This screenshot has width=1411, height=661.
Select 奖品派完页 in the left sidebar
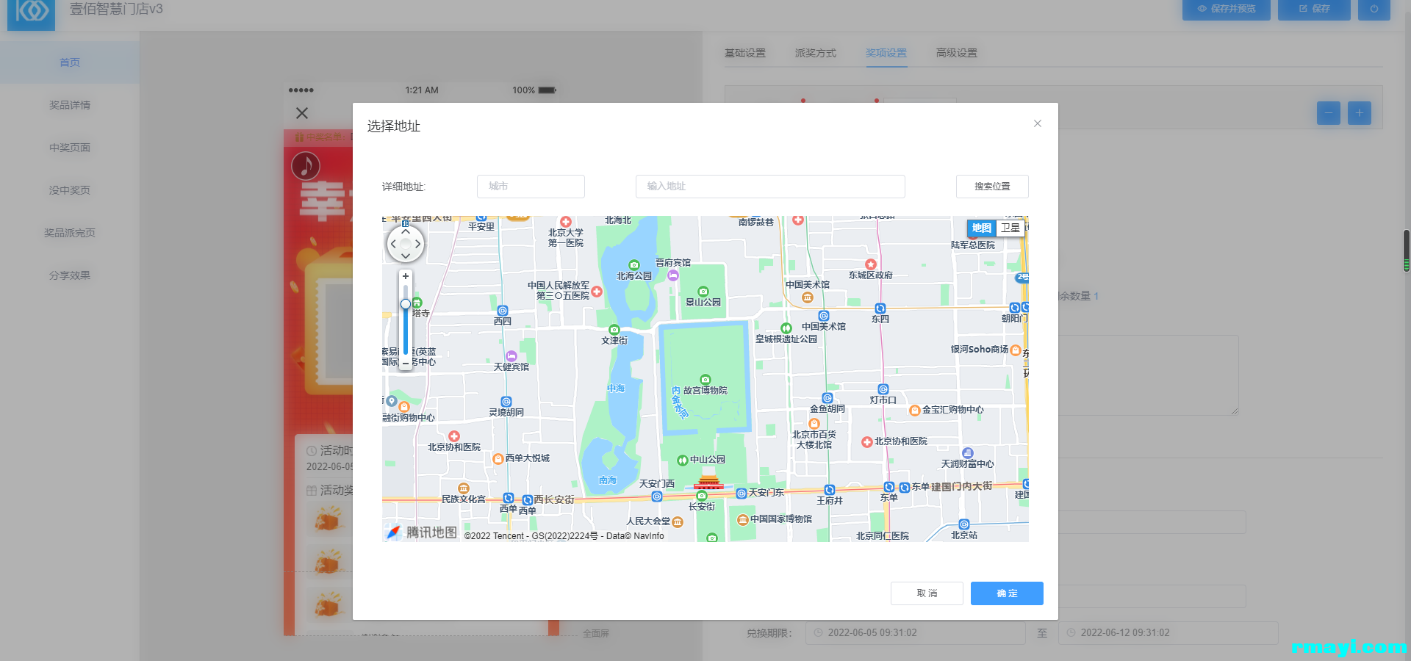[x=70, y=233]
